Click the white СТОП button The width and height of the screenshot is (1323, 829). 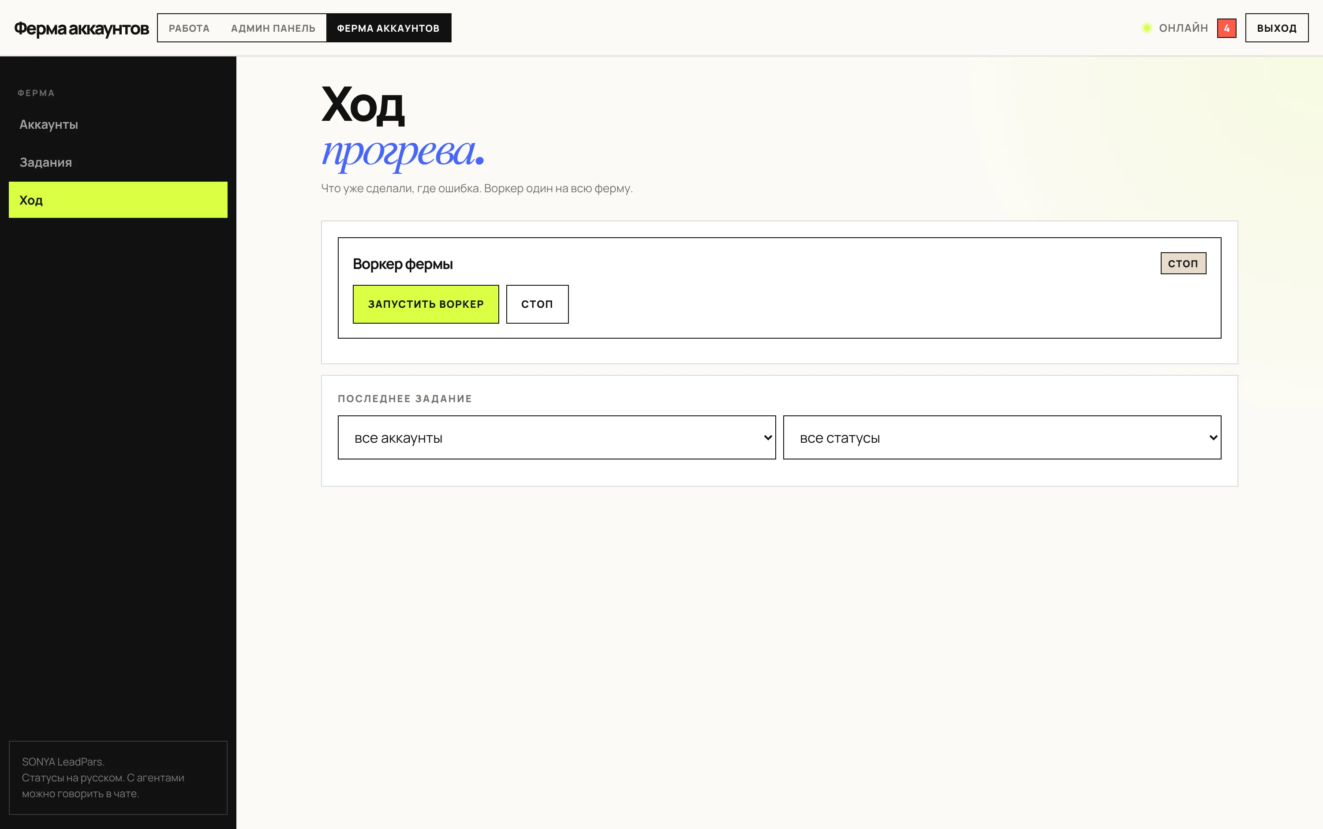pyautogui.click(x=537, y=304)
